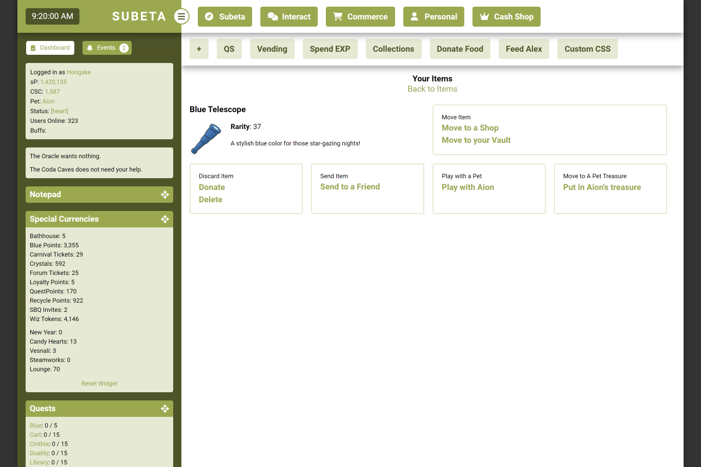Open Collections quick link

point(393,49)
